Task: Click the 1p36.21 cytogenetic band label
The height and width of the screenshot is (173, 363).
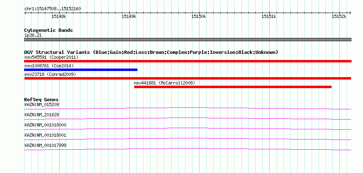Action: click(33, 35)
